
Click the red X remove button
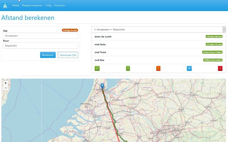coord(220,69)
